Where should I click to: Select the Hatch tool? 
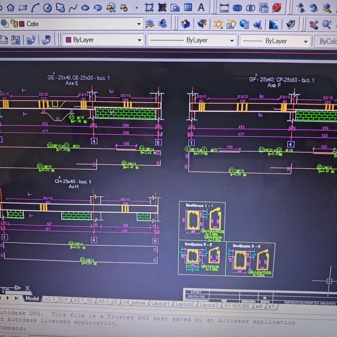pyautogui.click(x=149, y=8)
